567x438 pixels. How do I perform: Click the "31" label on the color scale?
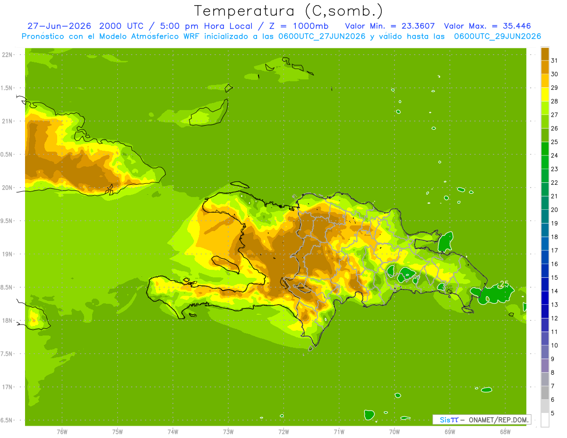pos(554,60)
